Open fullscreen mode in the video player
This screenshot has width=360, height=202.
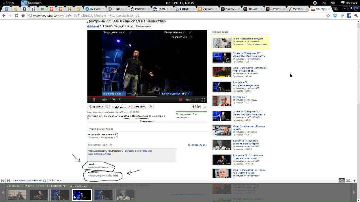203,100
